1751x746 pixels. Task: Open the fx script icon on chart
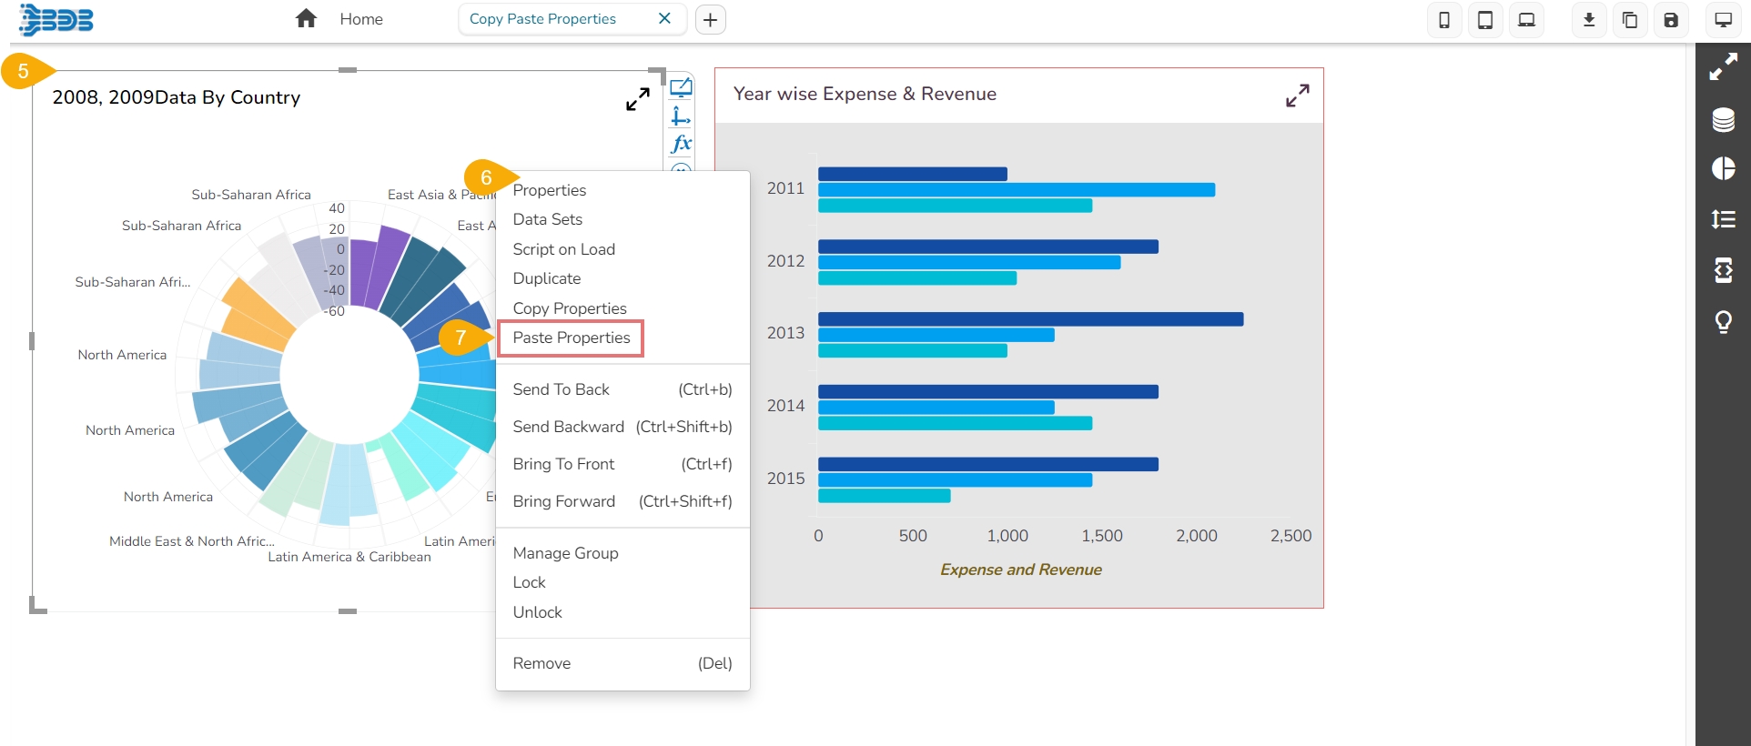(x=681, y=144)
